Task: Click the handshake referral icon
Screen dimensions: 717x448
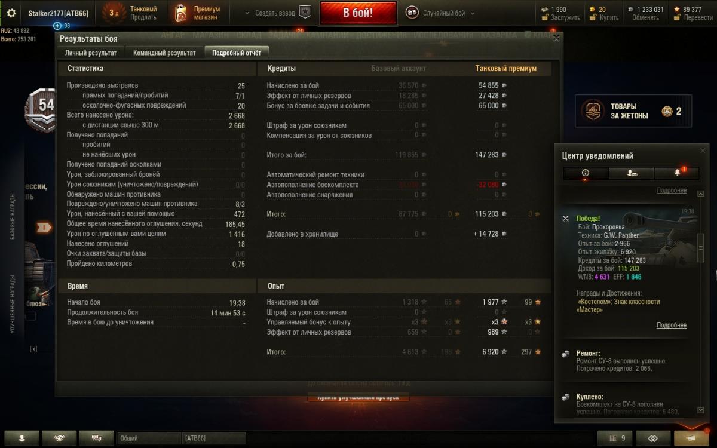Action: coord(59,438)
